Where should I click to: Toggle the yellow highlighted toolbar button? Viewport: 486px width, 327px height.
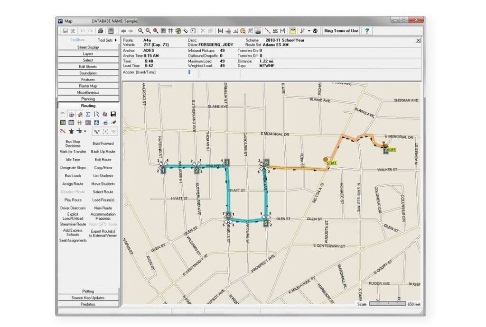point(293,31)
